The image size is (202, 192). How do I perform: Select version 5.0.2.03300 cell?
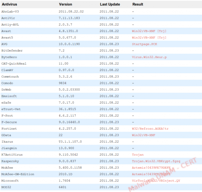pos(69,90)
